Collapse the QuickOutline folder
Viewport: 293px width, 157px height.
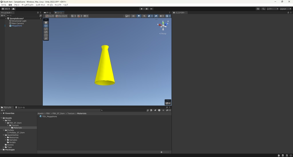[x=3, y=135]
